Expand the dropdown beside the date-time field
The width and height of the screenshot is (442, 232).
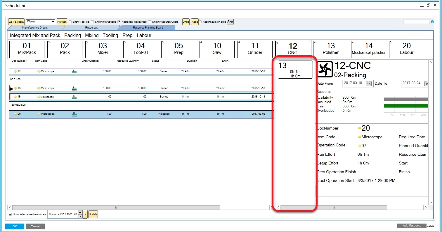[85, 214]
